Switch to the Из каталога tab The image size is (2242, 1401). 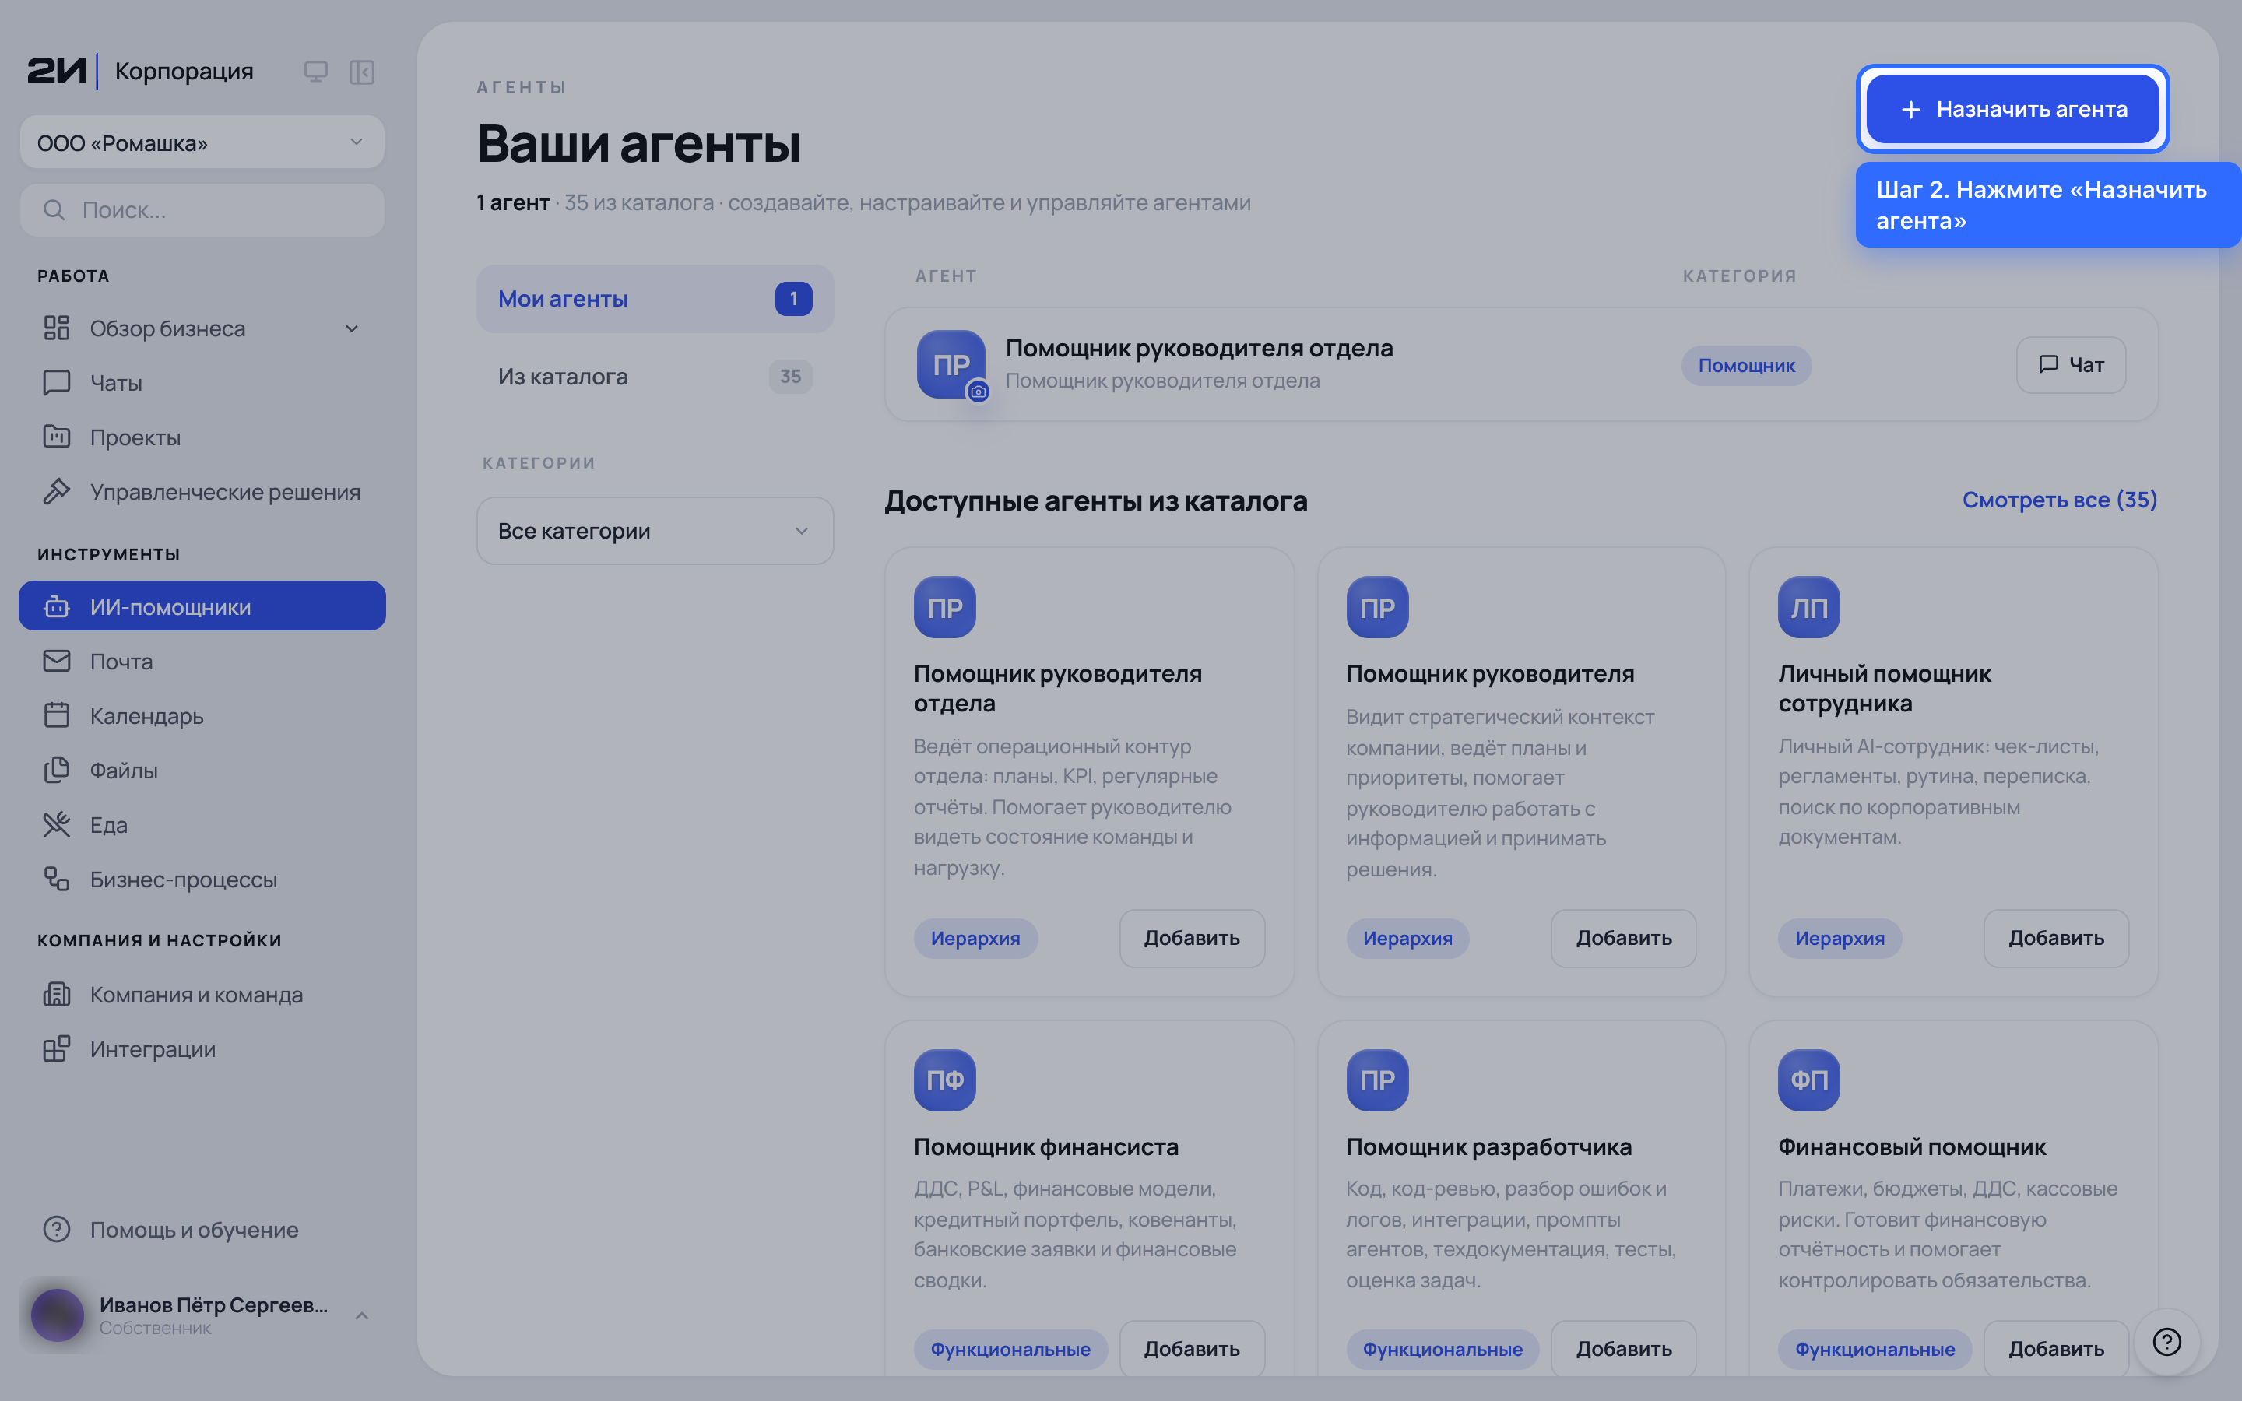pyautogui.click(x=655, y=376)
